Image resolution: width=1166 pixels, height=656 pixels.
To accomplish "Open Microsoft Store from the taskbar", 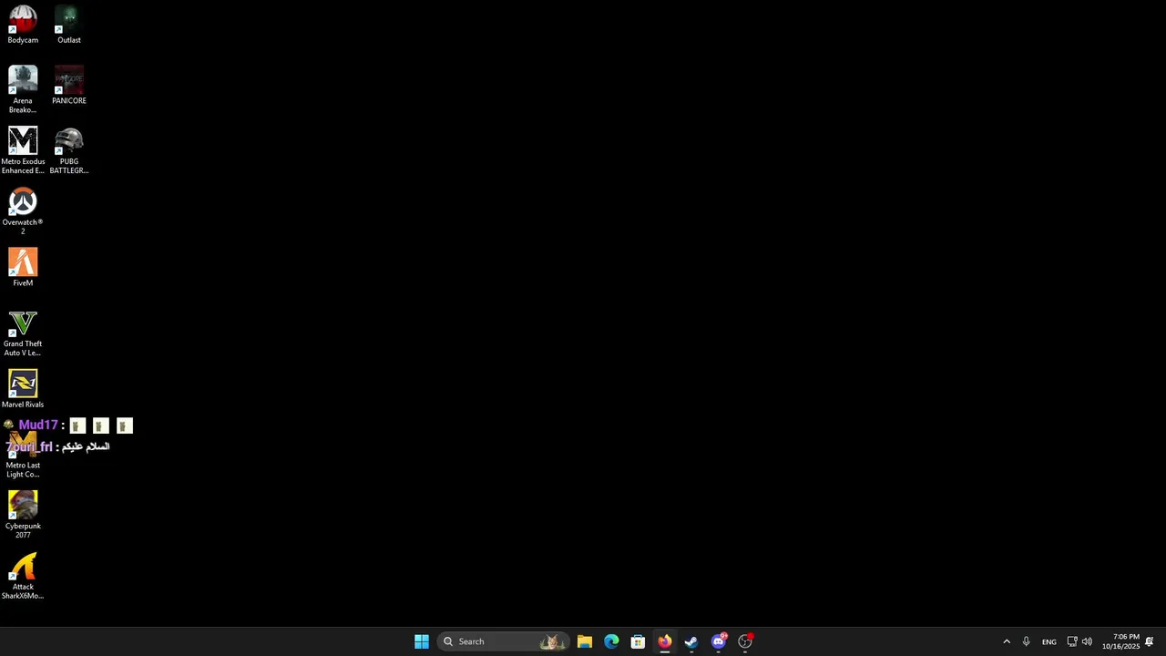I will (638, 641).
